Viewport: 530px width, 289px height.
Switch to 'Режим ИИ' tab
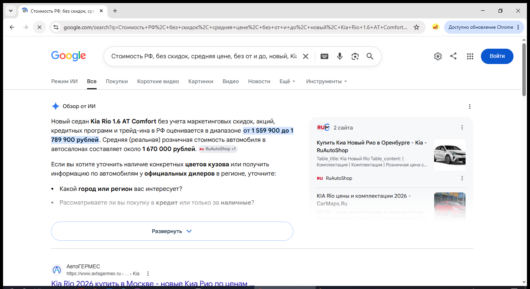coord(64,81)
